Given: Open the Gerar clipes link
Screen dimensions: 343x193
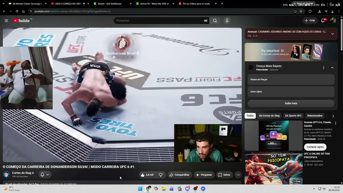Looking at the screenshot, I should [291, 92].
